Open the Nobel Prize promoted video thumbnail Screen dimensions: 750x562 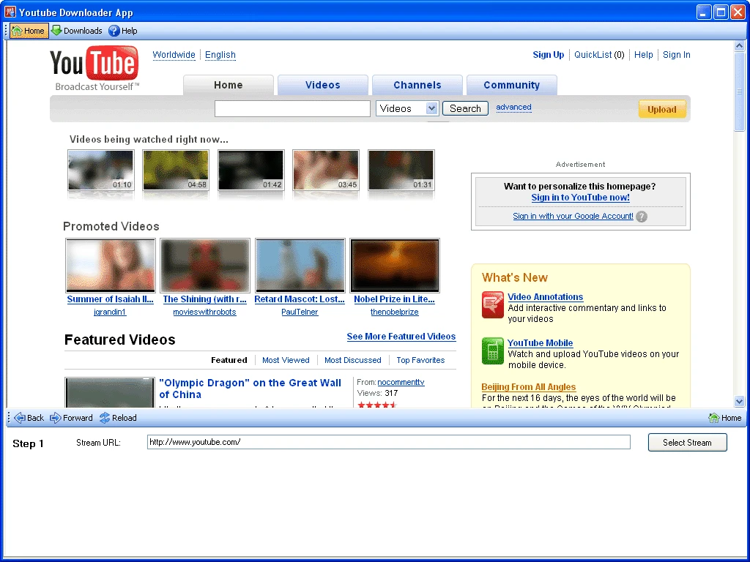tap(395, 266)
